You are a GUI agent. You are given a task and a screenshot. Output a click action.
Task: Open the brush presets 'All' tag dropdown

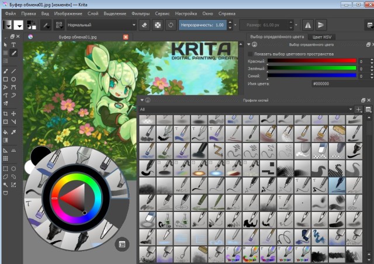[245, 109]
